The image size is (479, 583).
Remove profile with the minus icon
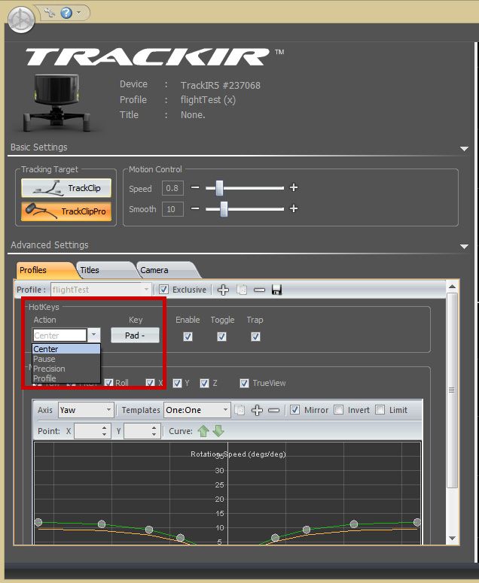tap(259, 290)
